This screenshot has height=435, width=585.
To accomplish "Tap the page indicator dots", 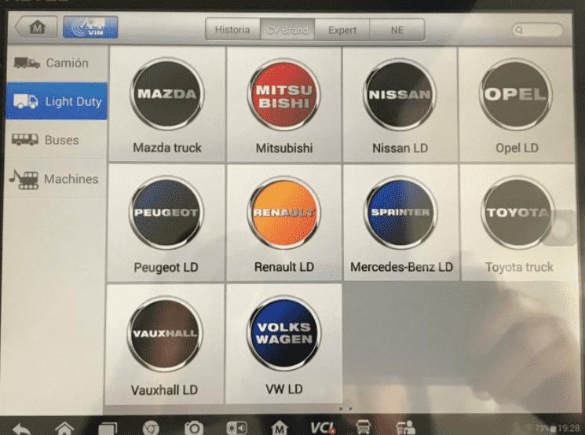I will click(x=345, y=409).
